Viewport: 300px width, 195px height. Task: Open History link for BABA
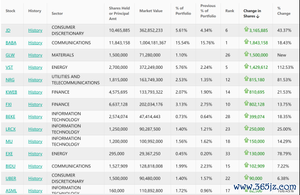(x=35, y=43)
